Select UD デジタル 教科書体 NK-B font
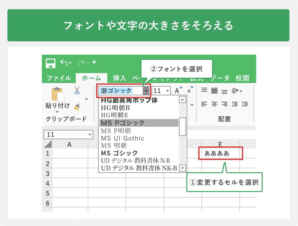298x226 pixels. coord(139,168)
